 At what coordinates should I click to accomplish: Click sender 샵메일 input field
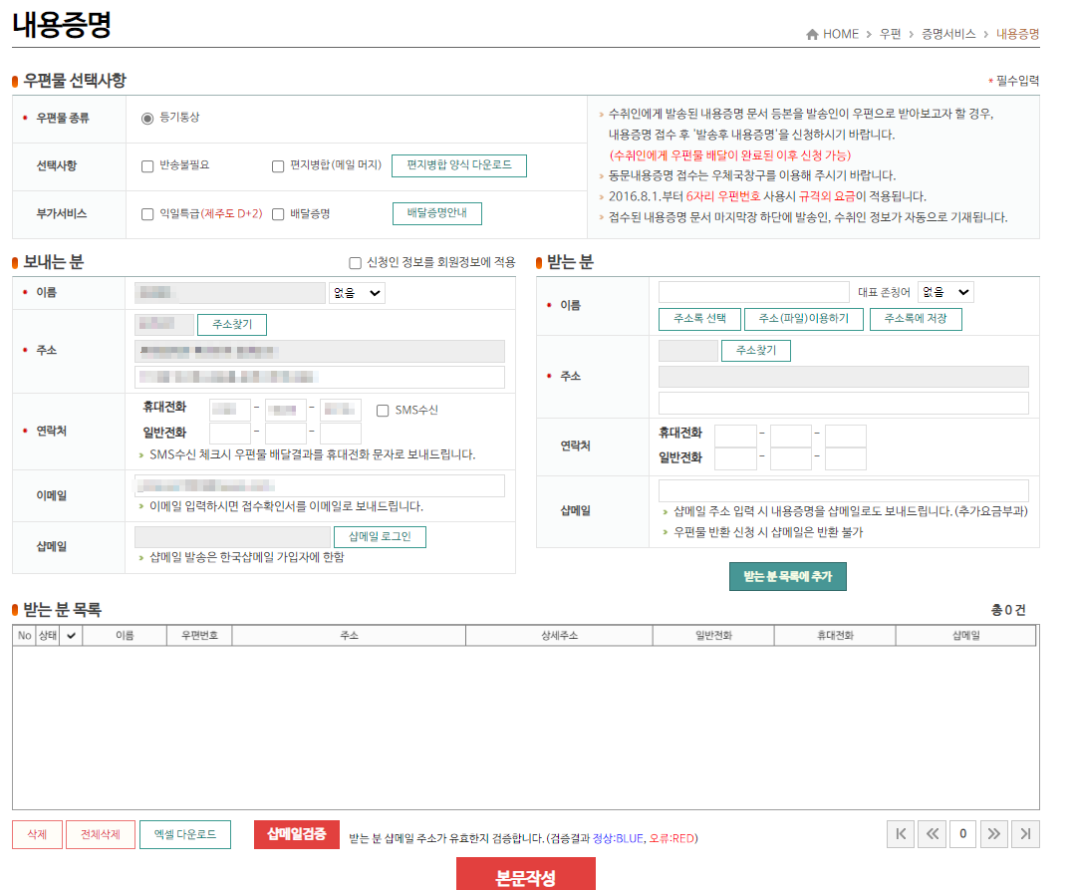(233, 537)
